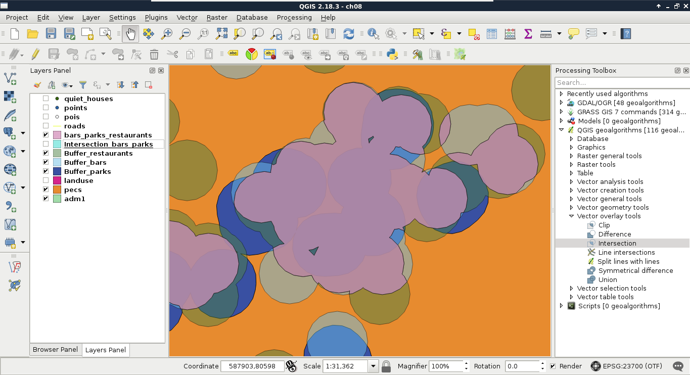Click the pecs layer orange swatch

point(57,190)
